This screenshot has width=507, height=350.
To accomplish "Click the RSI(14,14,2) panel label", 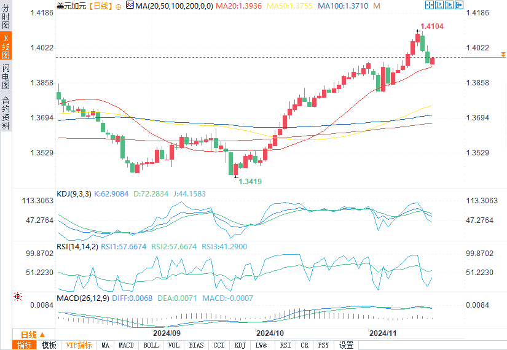I will 77,247.
